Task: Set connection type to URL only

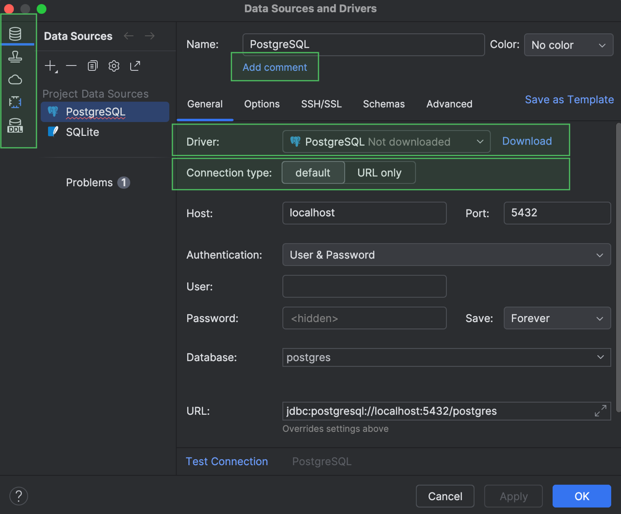Action: 379,173
